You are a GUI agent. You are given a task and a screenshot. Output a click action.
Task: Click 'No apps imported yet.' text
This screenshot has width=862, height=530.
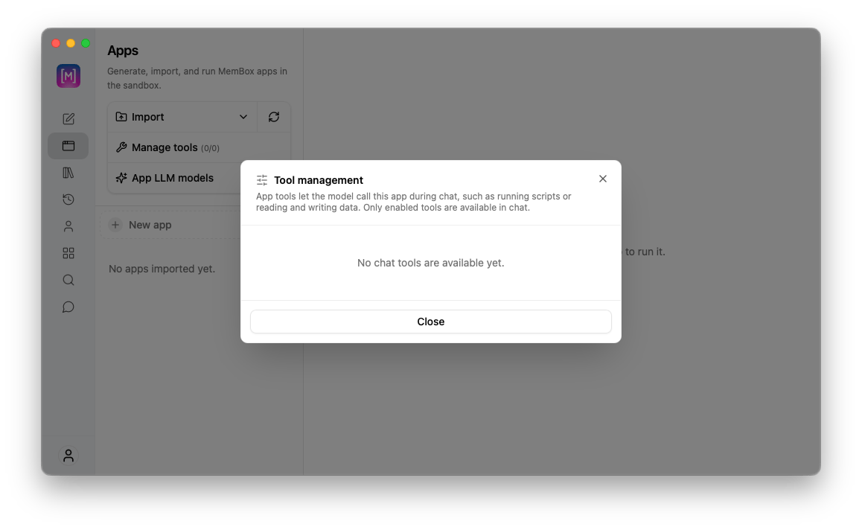tap(162, 269)
